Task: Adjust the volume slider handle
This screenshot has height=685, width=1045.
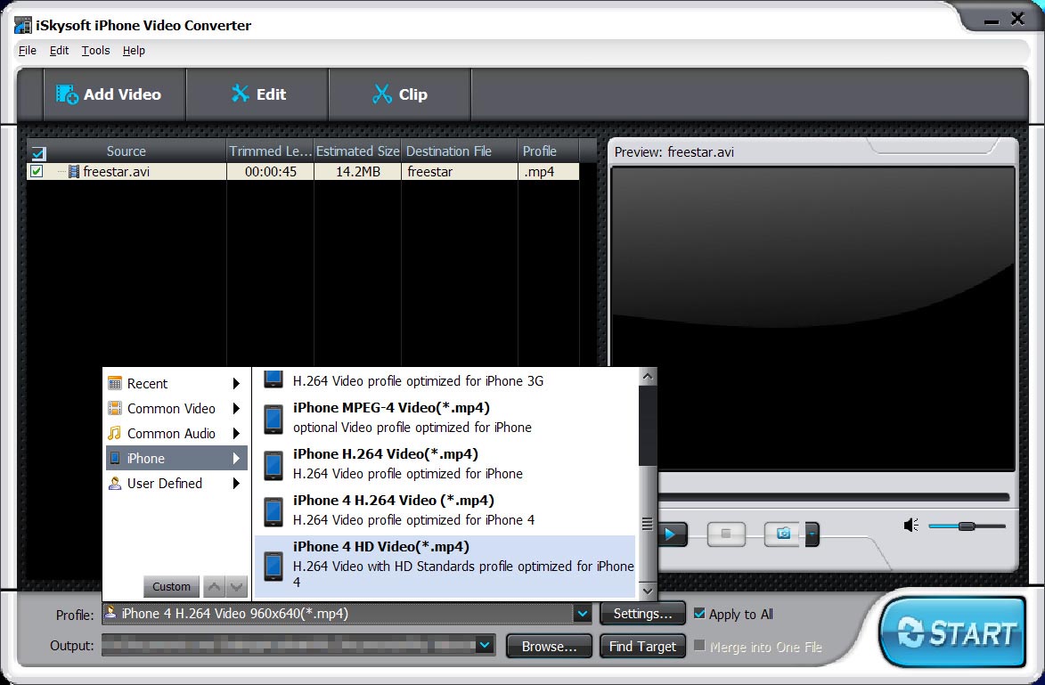Action: point(967,526)
